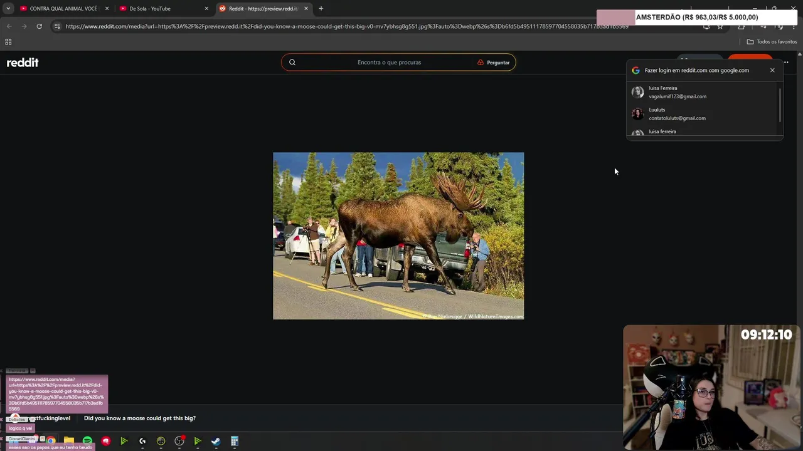The width and height of the screenshot is (803, 451).
Task: Click the pink chat message with Reddit URL
Action: 57,394
